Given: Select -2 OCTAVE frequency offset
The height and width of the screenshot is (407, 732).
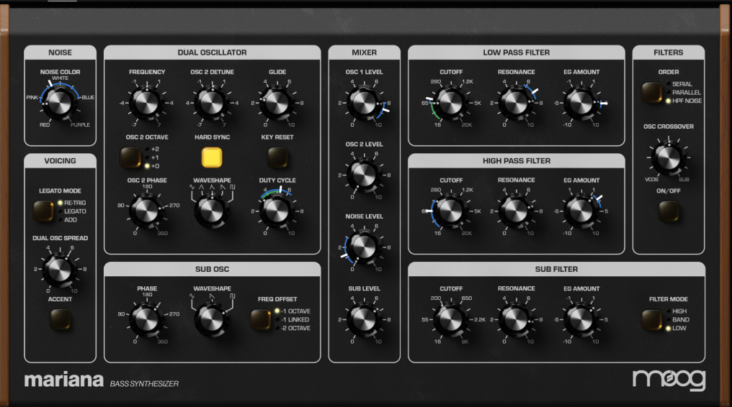Looking at the screenshot, I should pos(293,328).
